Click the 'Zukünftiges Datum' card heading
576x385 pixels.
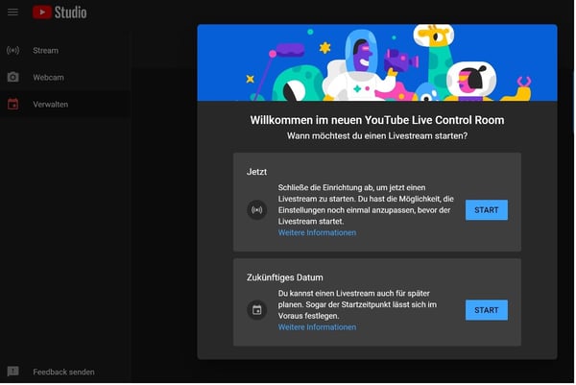pyautogui.click(x=285, y=277)
